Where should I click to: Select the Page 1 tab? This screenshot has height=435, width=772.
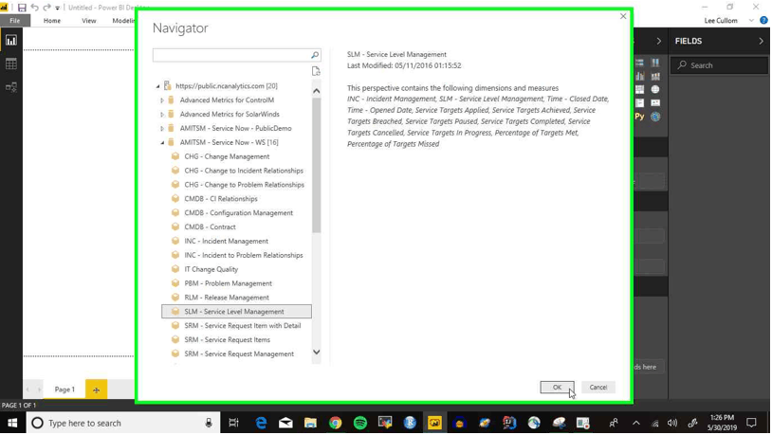64,390
